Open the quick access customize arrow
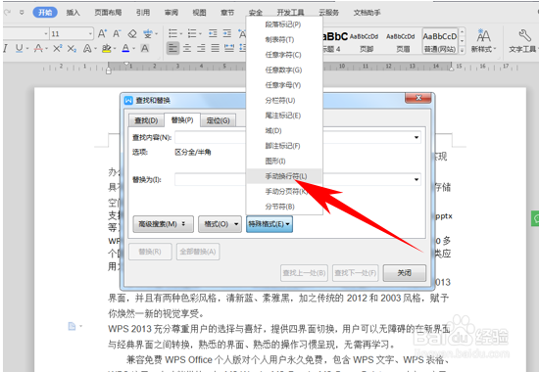Screen dimensions: 539x372 click(22, 13)
